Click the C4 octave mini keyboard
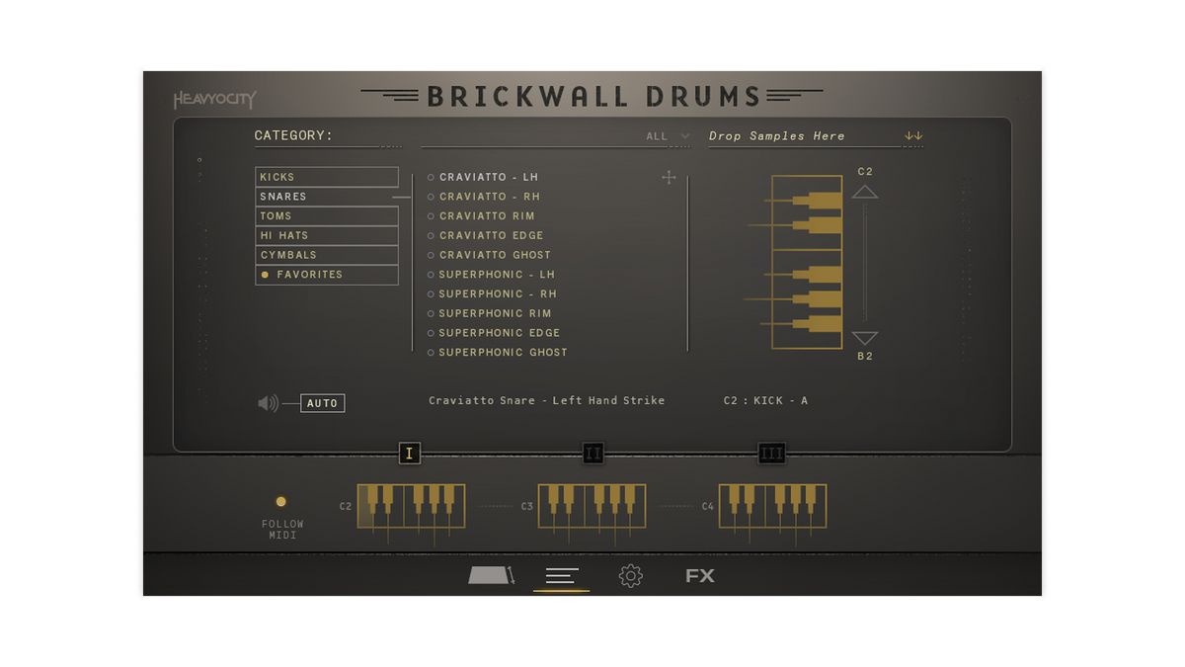Screen dimensions: 1185x667 pos(772,506)
